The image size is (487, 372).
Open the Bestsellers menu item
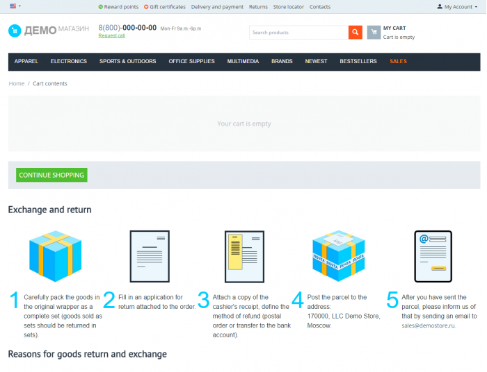(358, 61)
